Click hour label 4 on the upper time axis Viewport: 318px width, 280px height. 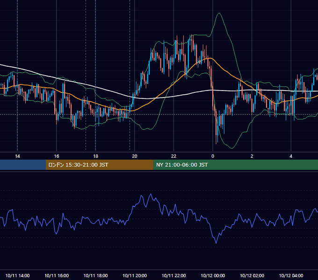click(291, 156)
